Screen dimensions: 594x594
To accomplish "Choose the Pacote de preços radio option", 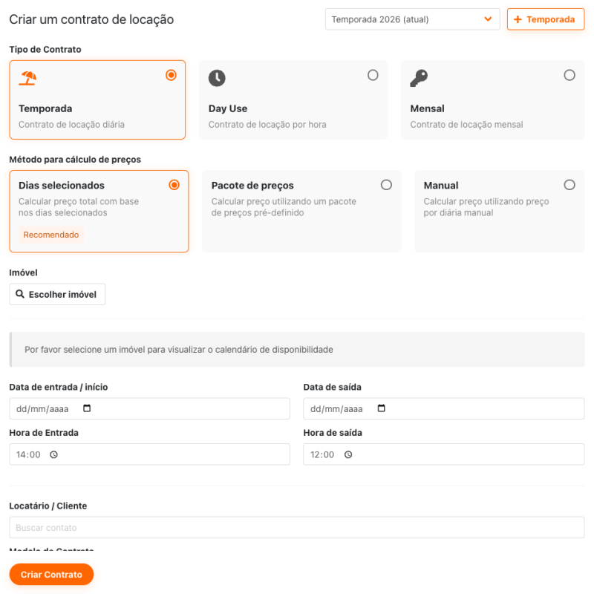I will (x=386, y=185).
